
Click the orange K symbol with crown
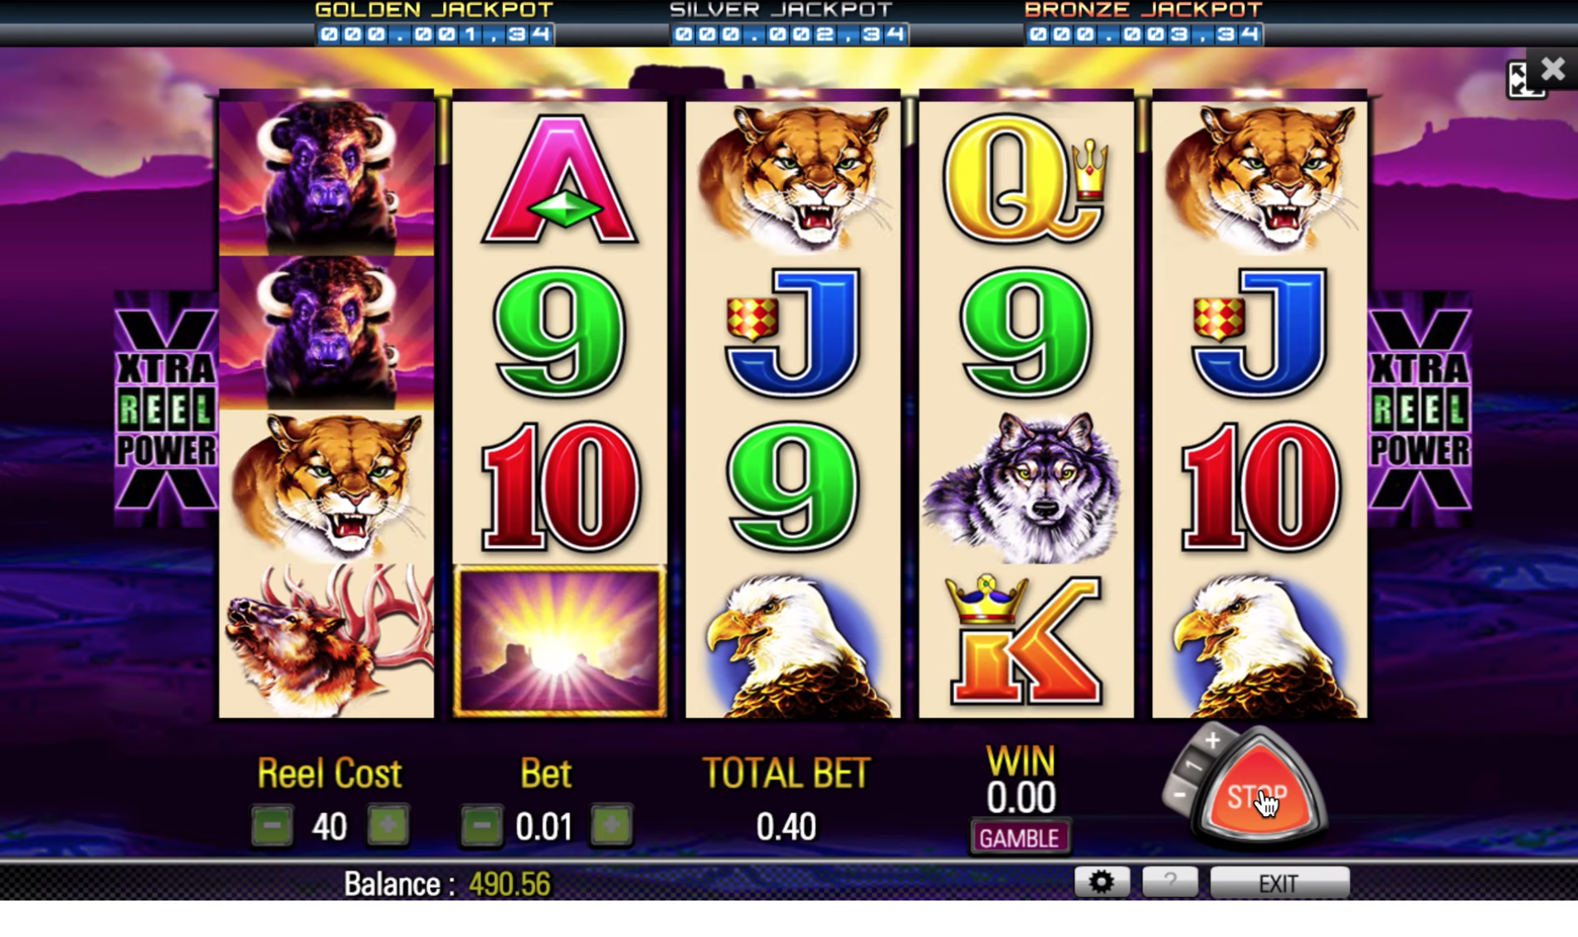1026,641
